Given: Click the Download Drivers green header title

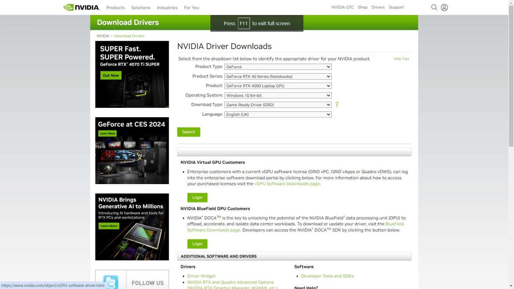Looking at the screenshot, I should [128, 22].
